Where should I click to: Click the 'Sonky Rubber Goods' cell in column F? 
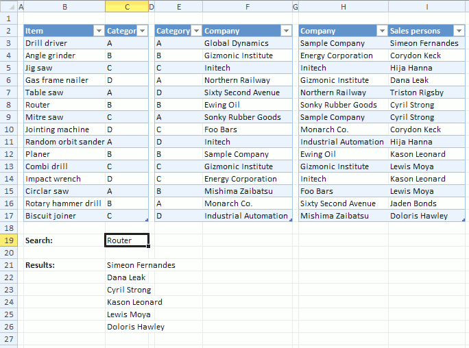[248, 117]
